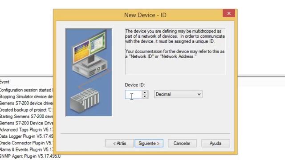The height and width of the screenshot is (160, 285).
Task: Click the device network illustration image
Action: (x=89, y=72)
